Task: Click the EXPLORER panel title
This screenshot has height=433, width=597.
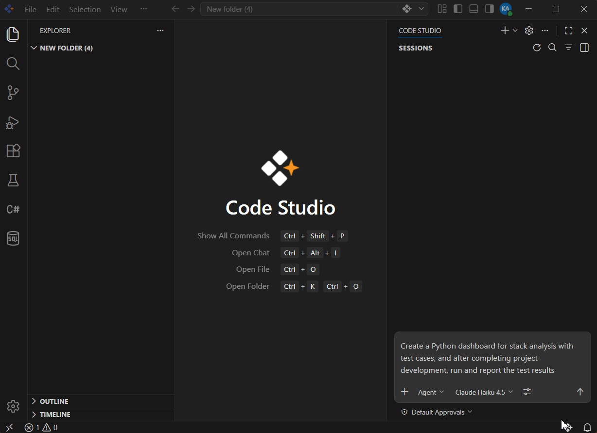Action: 55,31
